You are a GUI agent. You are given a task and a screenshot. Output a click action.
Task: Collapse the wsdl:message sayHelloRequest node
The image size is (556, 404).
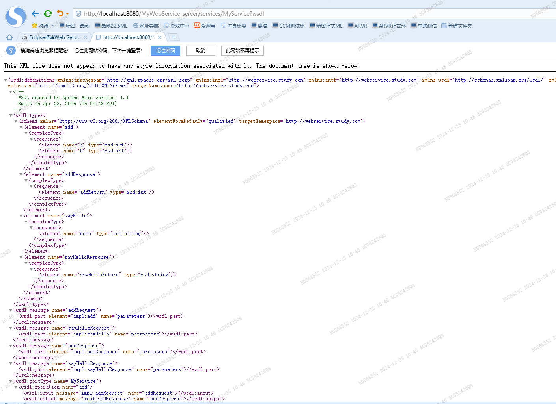pyautogui.click(x=11, y=328)
